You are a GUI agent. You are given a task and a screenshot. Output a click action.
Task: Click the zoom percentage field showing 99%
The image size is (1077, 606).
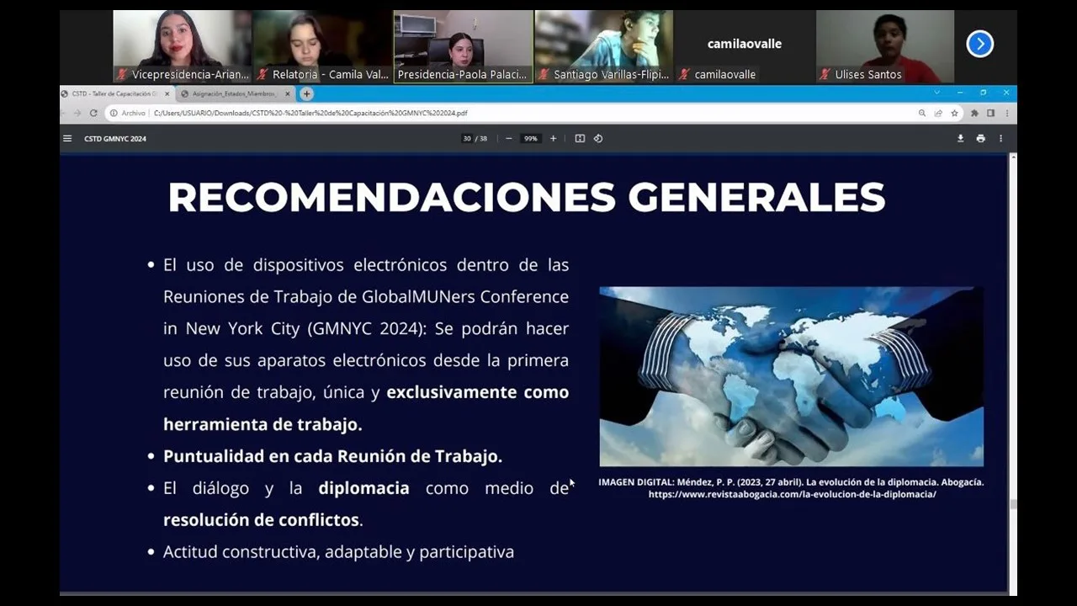pyautogui.click(x=530, y=139)
